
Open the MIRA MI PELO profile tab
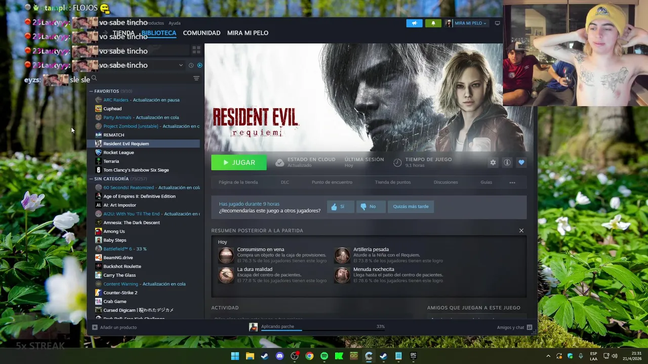tap(248, 33)
